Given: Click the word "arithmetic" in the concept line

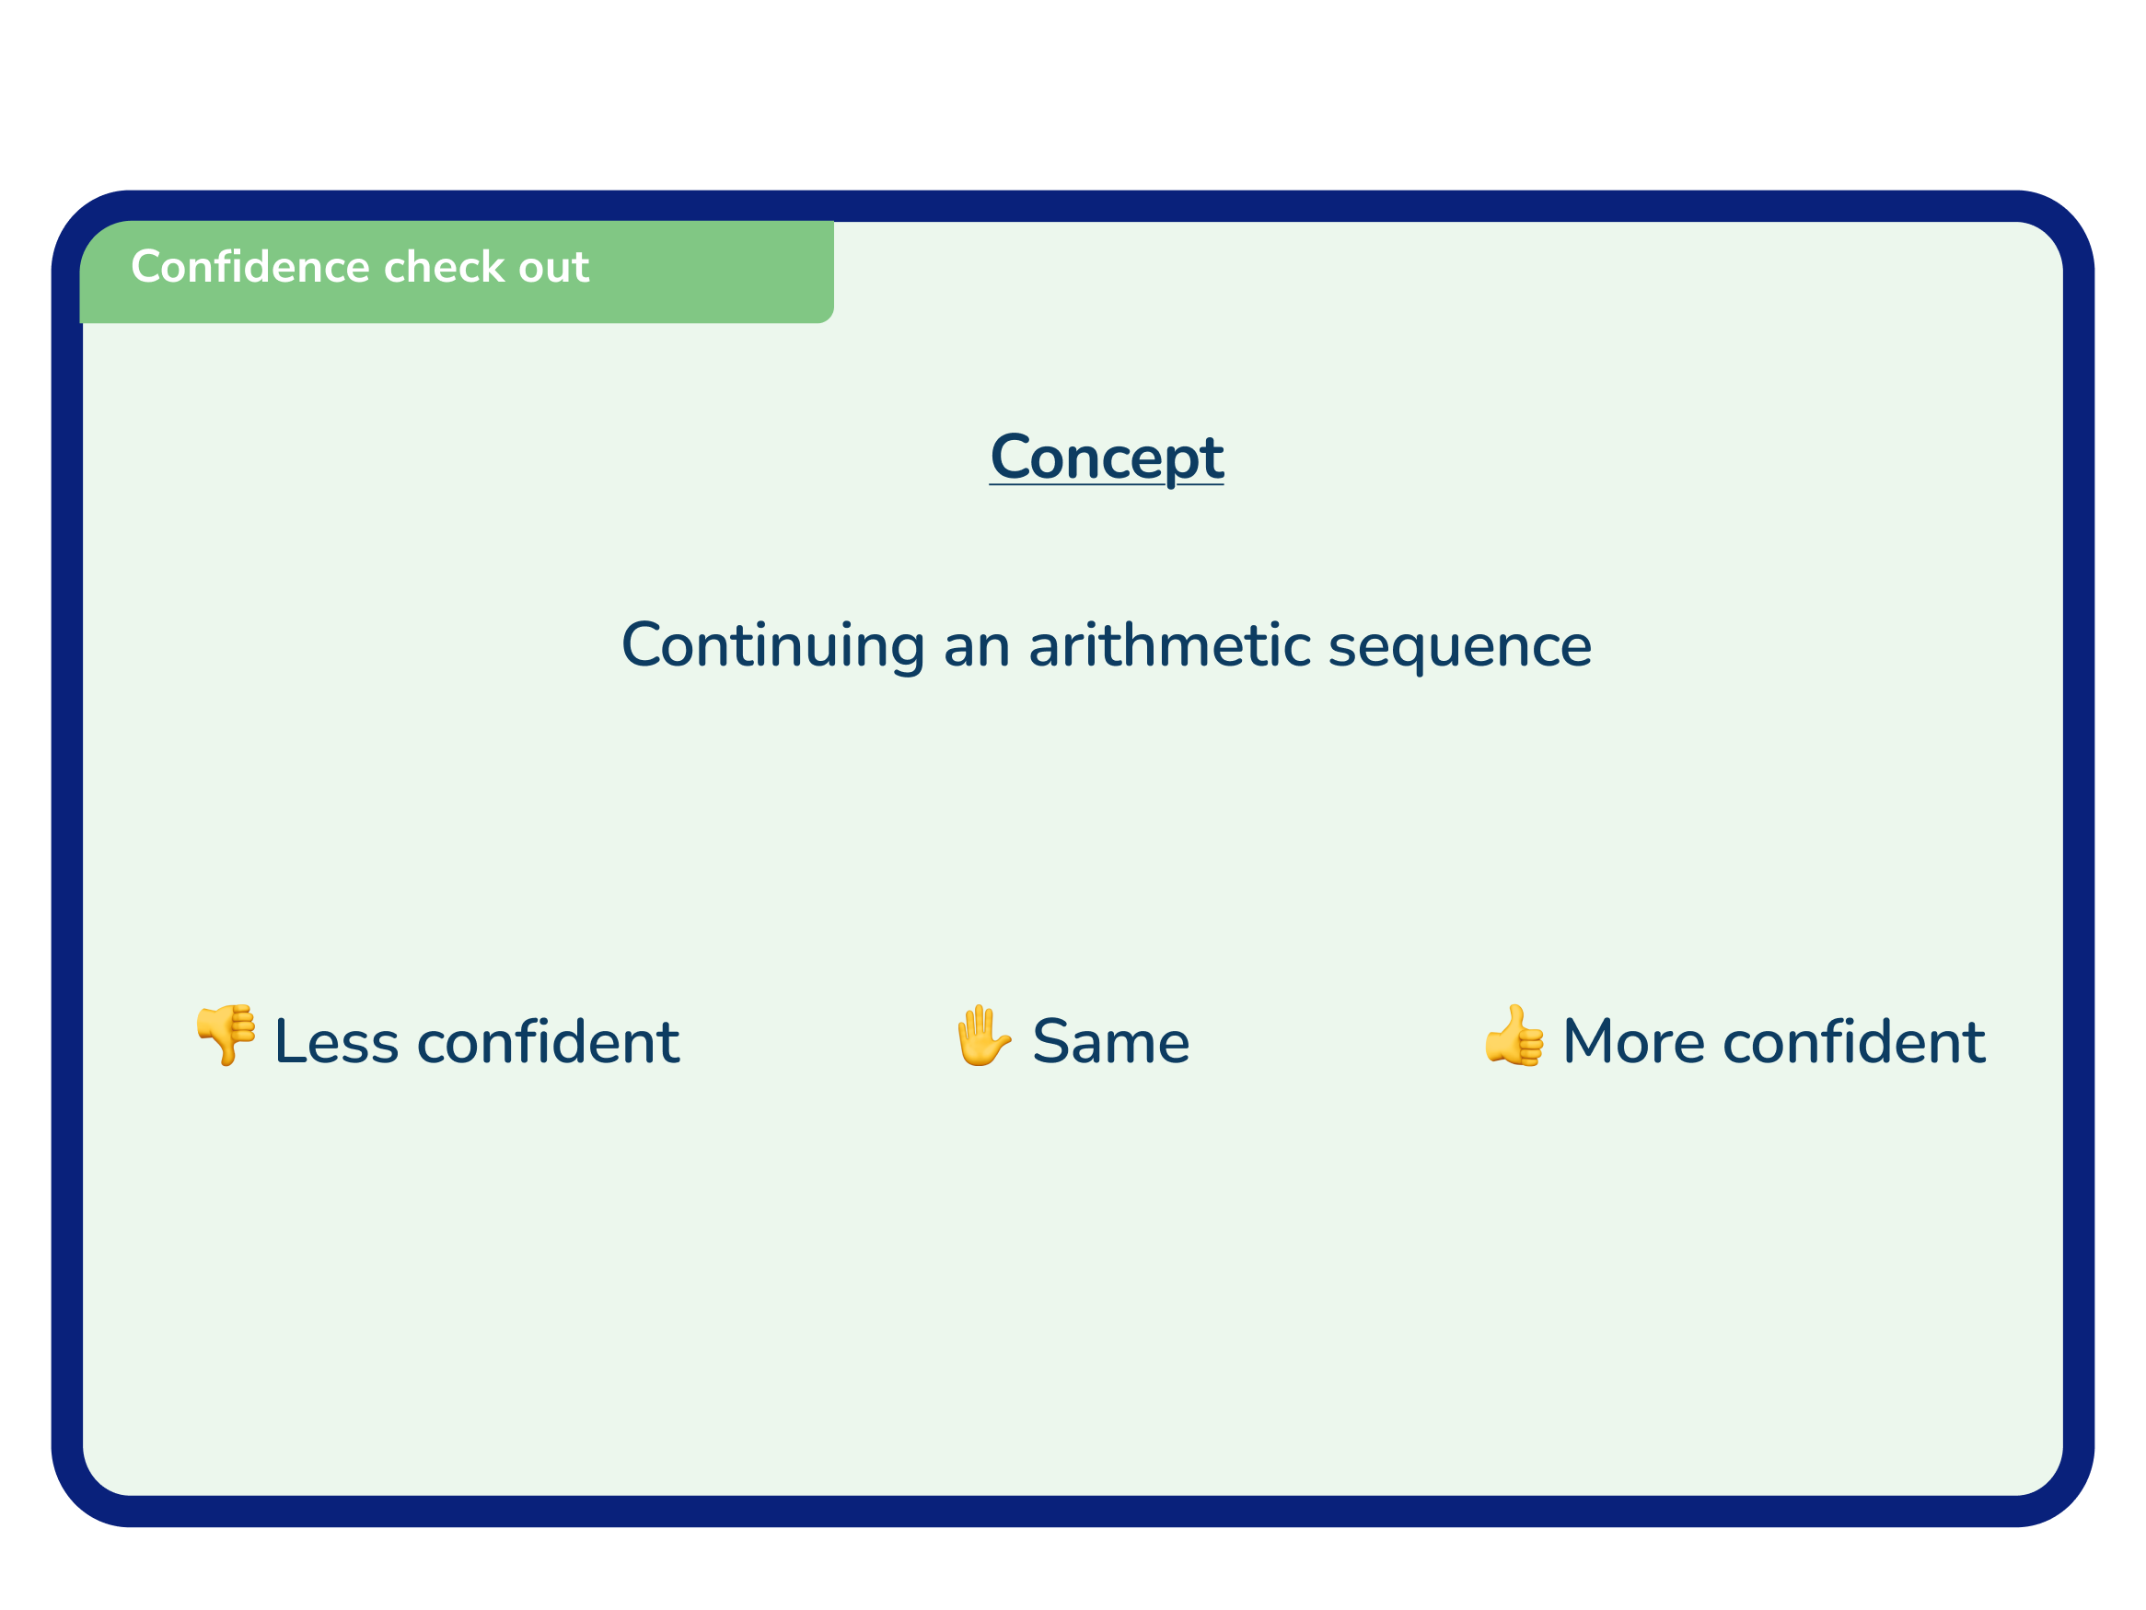Looking at the screenshot, I should [1169, 646].
